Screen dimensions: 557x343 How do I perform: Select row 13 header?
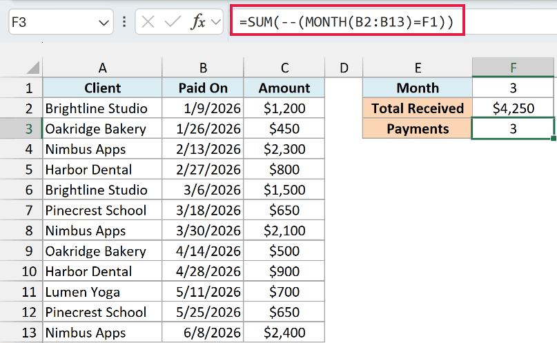[21, 333]
